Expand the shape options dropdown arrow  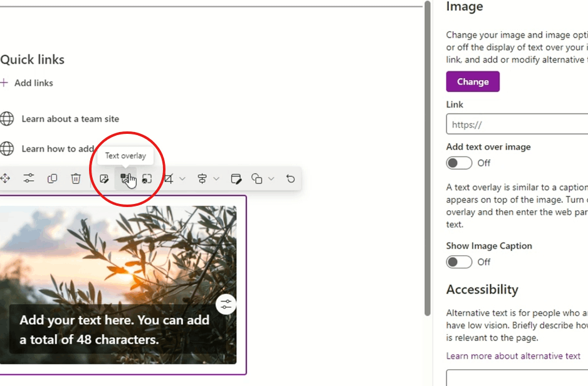(x=271, y=178)
